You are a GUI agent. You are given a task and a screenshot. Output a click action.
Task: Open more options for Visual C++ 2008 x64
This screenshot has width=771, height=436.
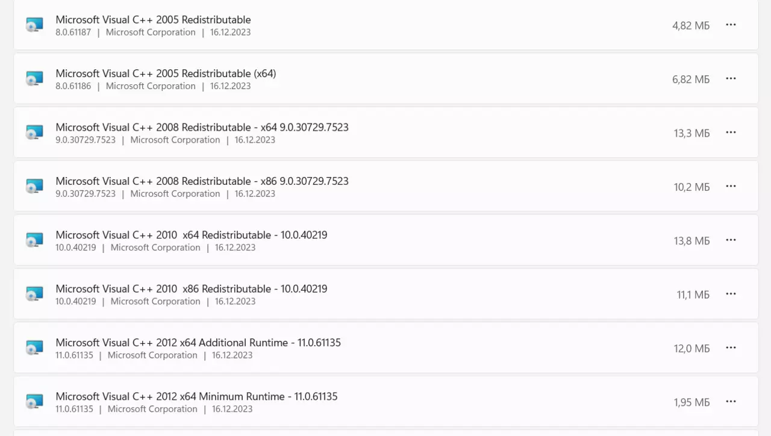(731, 132)
